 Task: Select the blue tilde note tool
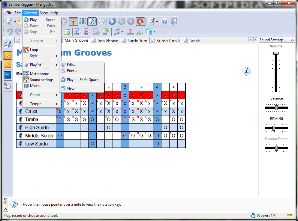(x=8, y=75)
